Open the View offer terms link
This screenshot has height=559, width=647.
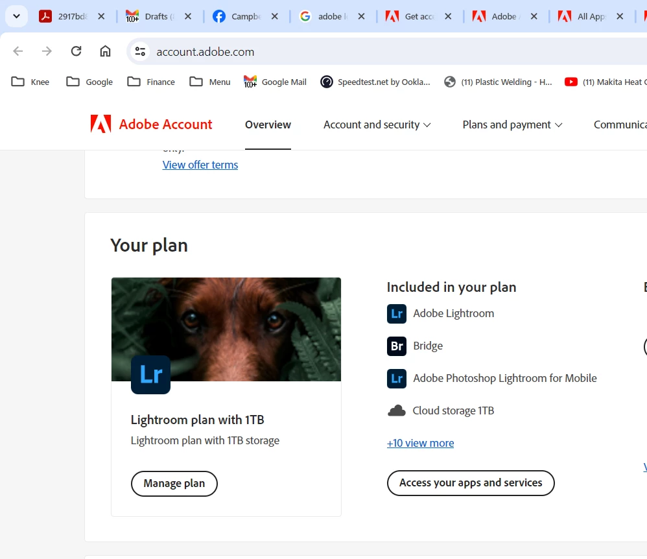coord(200,165)
